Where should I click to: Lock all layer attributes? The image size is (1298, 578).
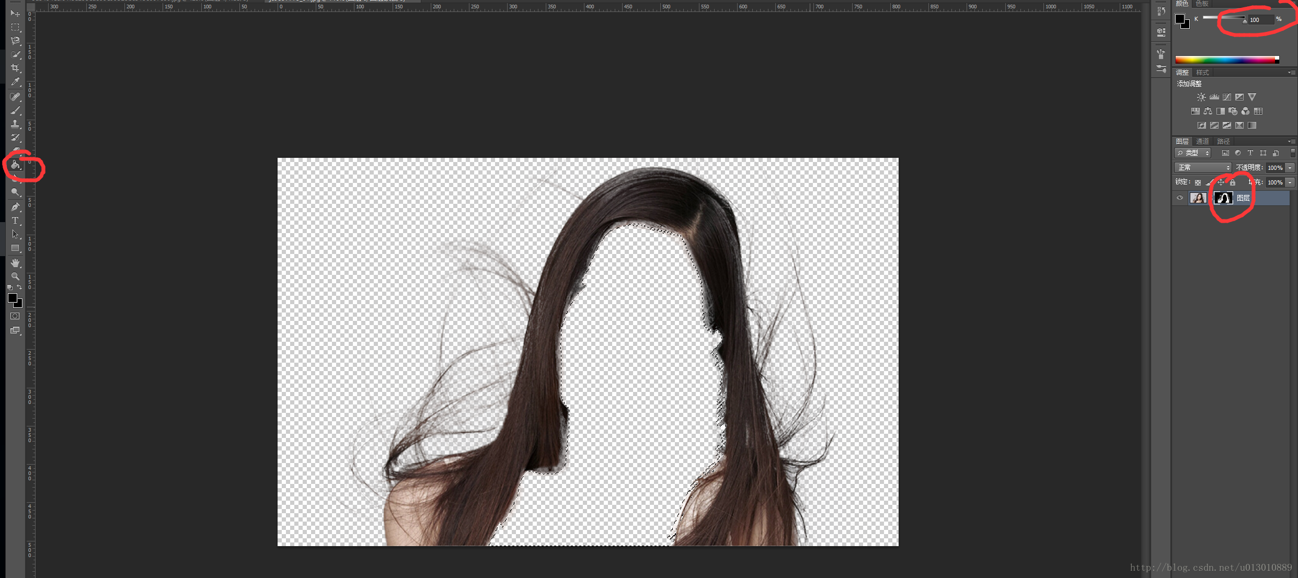(1233, 182)
